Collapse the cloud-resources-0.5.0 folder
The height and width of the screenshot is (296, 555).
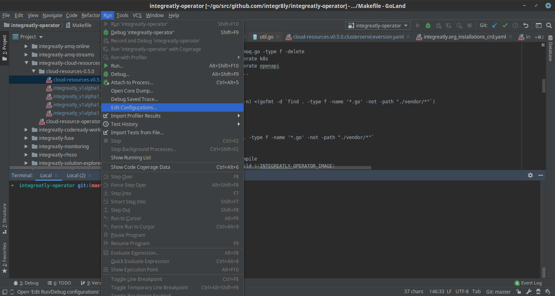pos(33,72)
